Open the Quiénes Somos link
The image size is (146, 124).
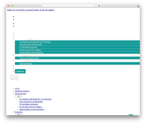[22, 91]
